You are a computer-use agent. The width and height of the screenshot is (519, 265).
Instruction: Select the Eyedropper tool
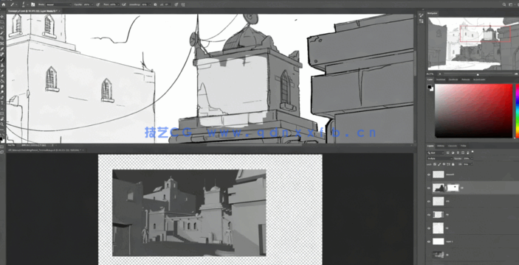[x=3, y=49]
